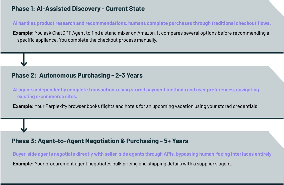
Task: Click the bold 'Example:' label in Phase 1
Action: coord(23,33)
